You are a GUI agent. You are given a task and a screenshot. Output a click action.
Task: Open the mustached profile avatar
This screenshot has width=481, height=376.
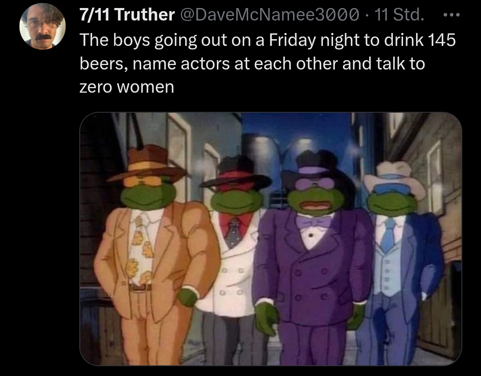pyautogui.click(x=42, y=26)
